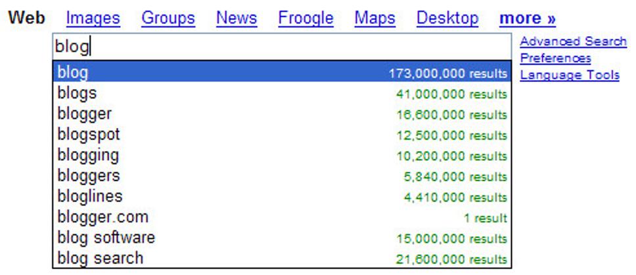This screenshot has width=636, height=275.
Task: Open search Preferences
Action: pyautogui.click(x=555, y=58)
